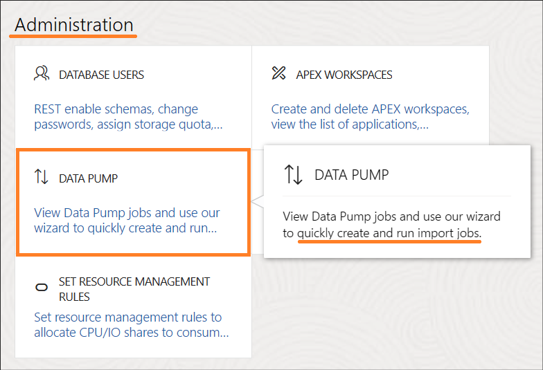Click 'Create and delete APEX workspaces' description
The image size is (543, 370).
[370, 116]
